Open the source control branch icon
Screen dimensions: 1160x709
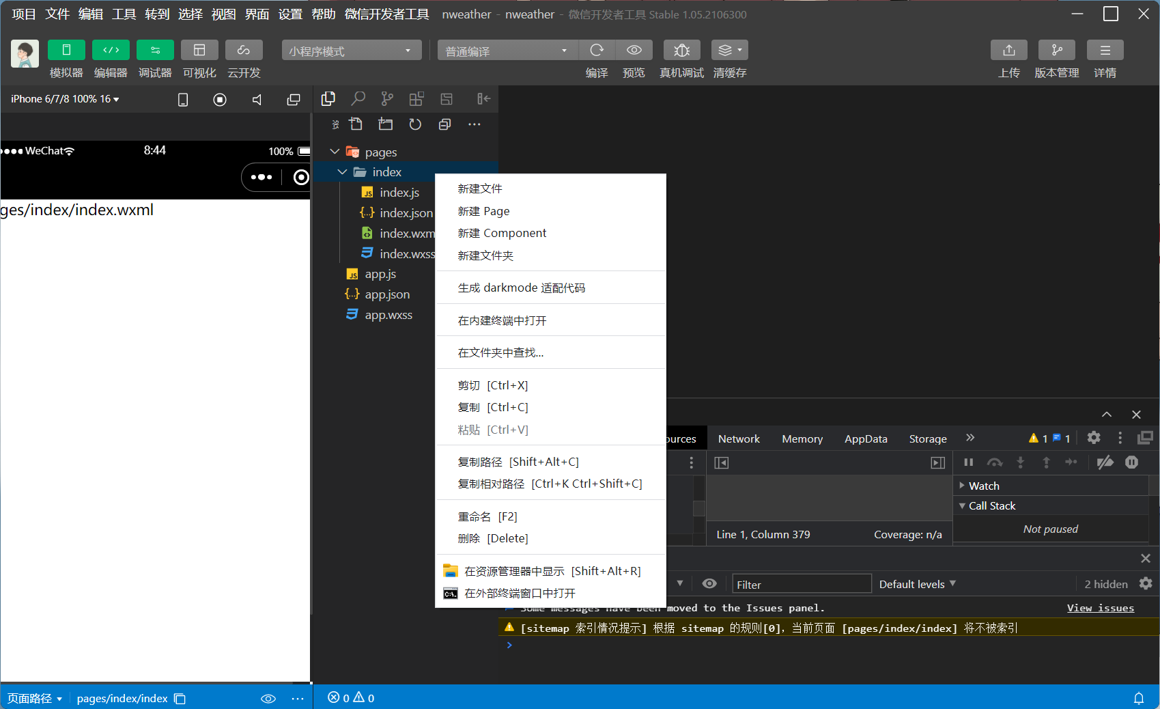[387, 99]
